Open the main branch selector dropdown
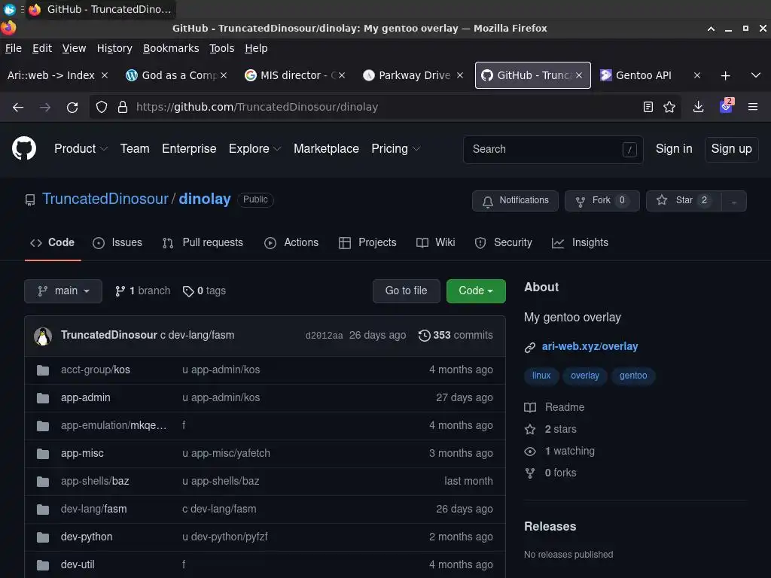This screenshot has height=578, width=771. pyautogui.click(x=63, y=291)
